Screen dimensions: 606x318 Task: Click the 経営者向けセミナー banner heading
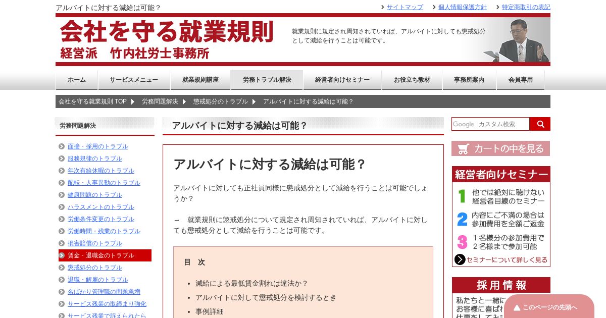pos(501,174)
